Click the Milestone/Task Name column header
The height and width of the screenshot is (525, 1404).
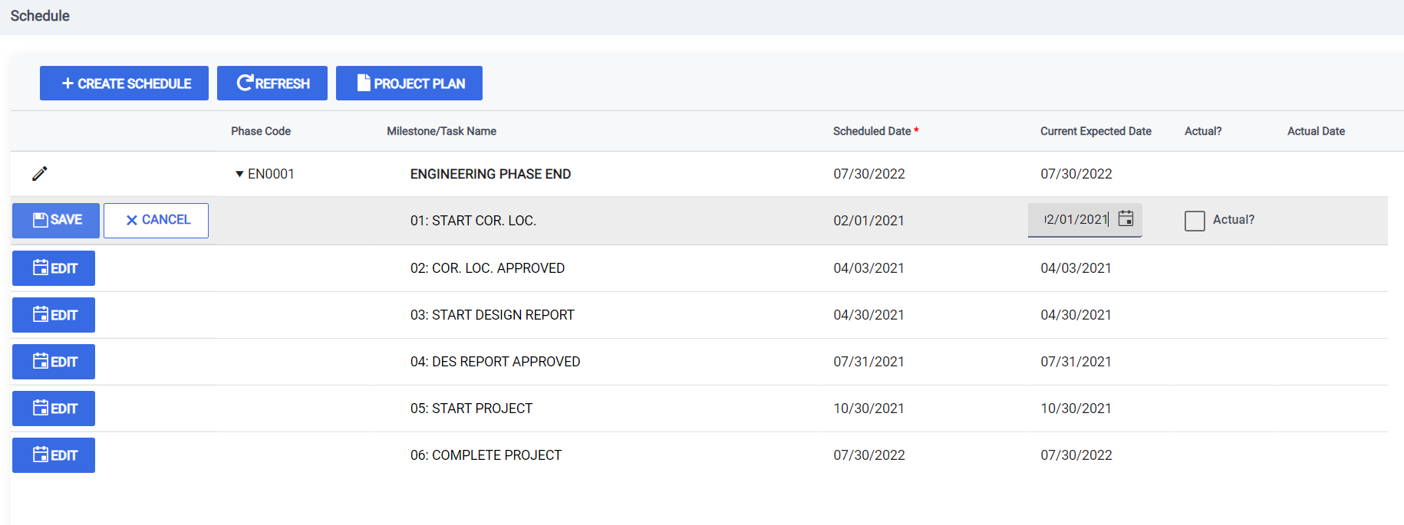pyautogui.click(x=441, y=131)
